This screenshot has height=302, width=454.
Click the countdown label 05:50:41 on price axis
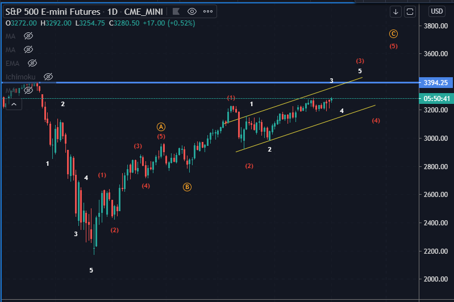click(436, 99)
